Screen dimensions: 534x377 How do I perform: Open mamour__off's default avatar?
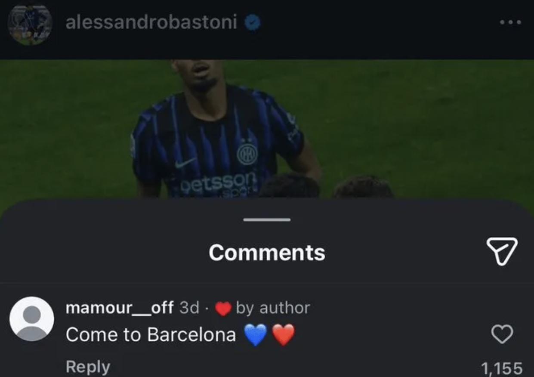pos(31,318)
